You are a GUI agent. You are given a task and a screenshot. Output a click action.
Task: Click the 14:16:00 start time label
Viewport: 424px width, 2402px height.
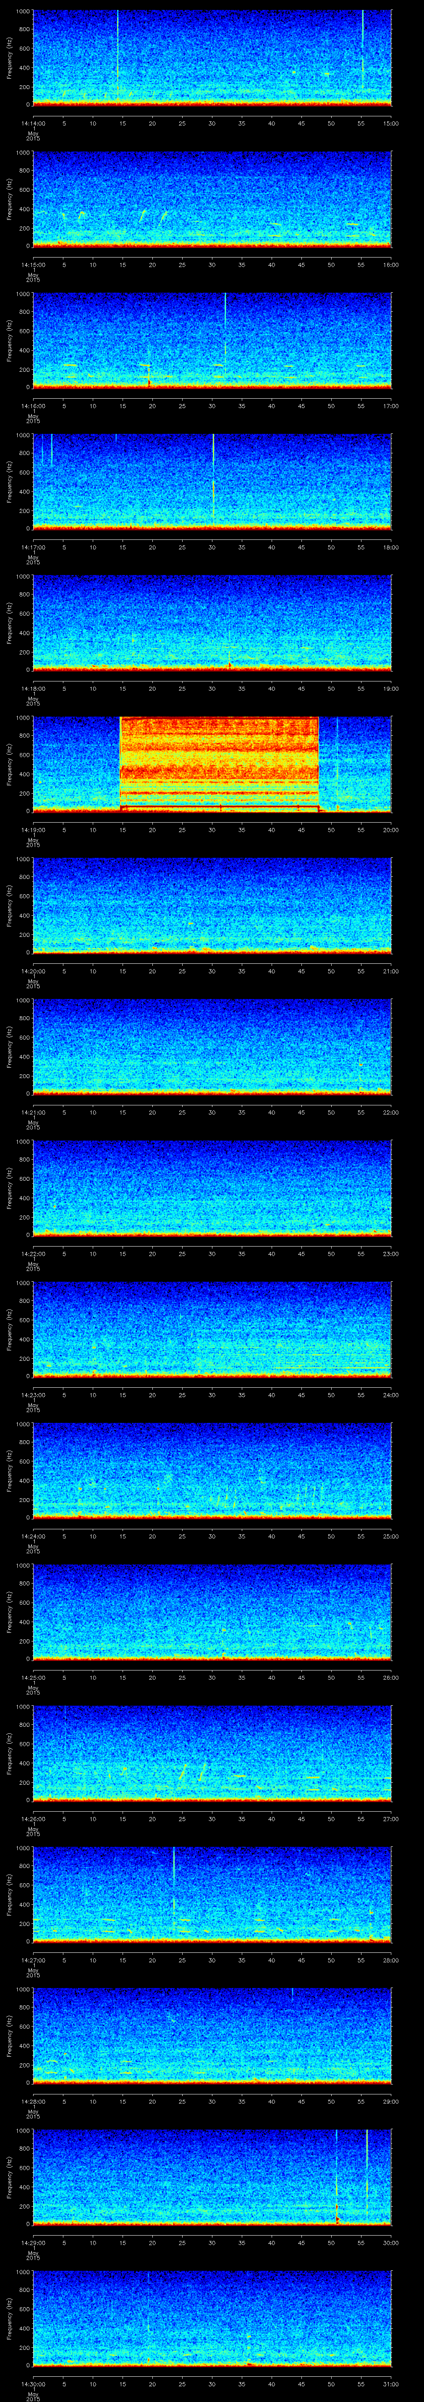pyautogui.click(x=33, y=407)
